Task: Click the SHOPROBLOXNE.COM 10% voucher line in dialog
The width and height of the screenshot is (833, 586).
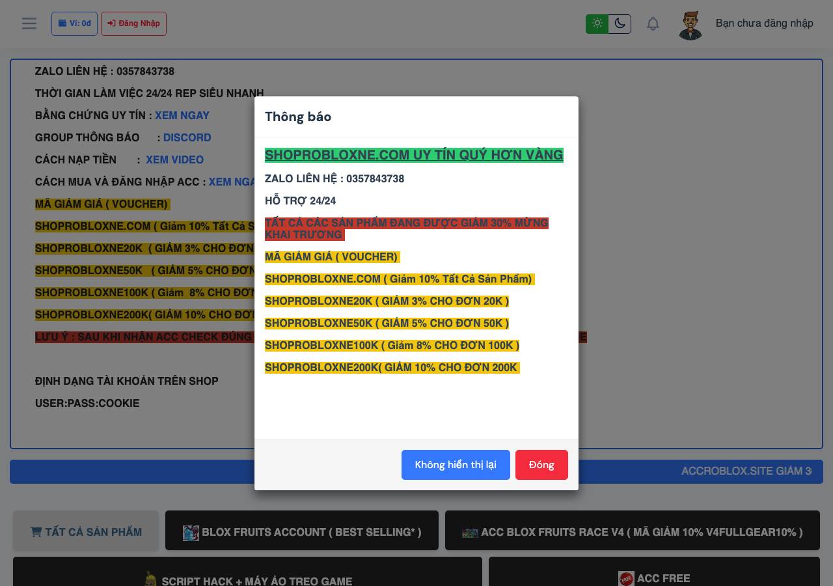Action: tap(400, 279)
